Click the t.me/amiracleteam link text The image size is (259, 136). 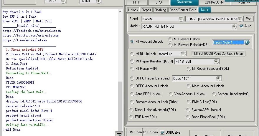coord(25,40)
